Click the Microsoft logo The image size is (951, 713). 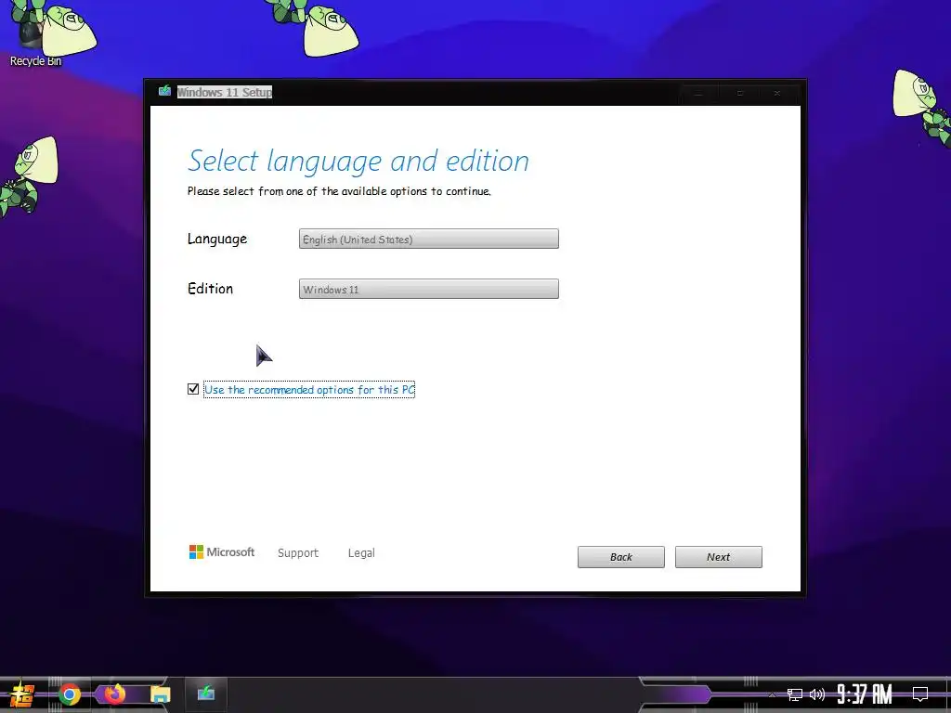pyautogui.click(x=222, y=551)
